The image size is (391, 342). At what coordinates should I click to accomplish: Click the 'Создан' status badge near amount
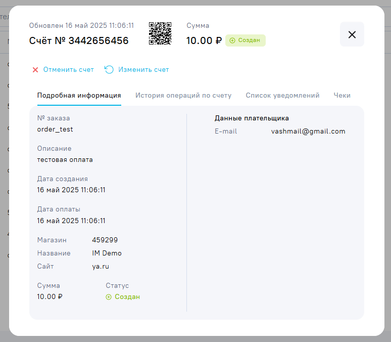246,40
